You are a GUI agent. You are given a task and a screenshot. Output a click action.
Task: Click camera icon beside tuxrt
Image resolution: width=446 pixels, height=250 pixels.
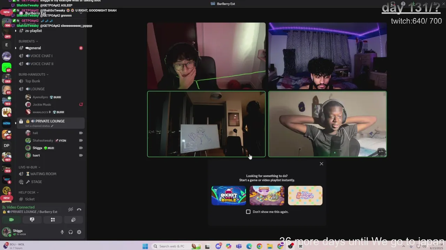pyautogui.click(x=81, y=156)
